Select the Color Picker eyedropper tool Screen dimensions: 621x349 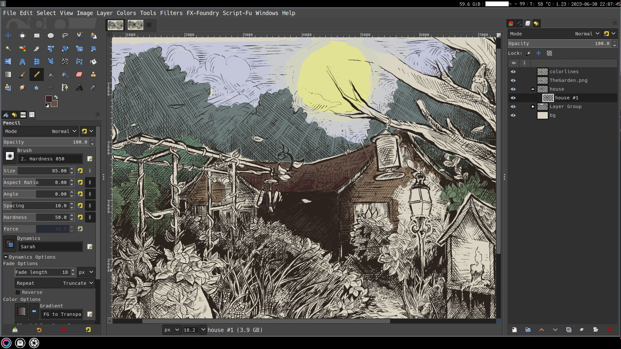93,88
